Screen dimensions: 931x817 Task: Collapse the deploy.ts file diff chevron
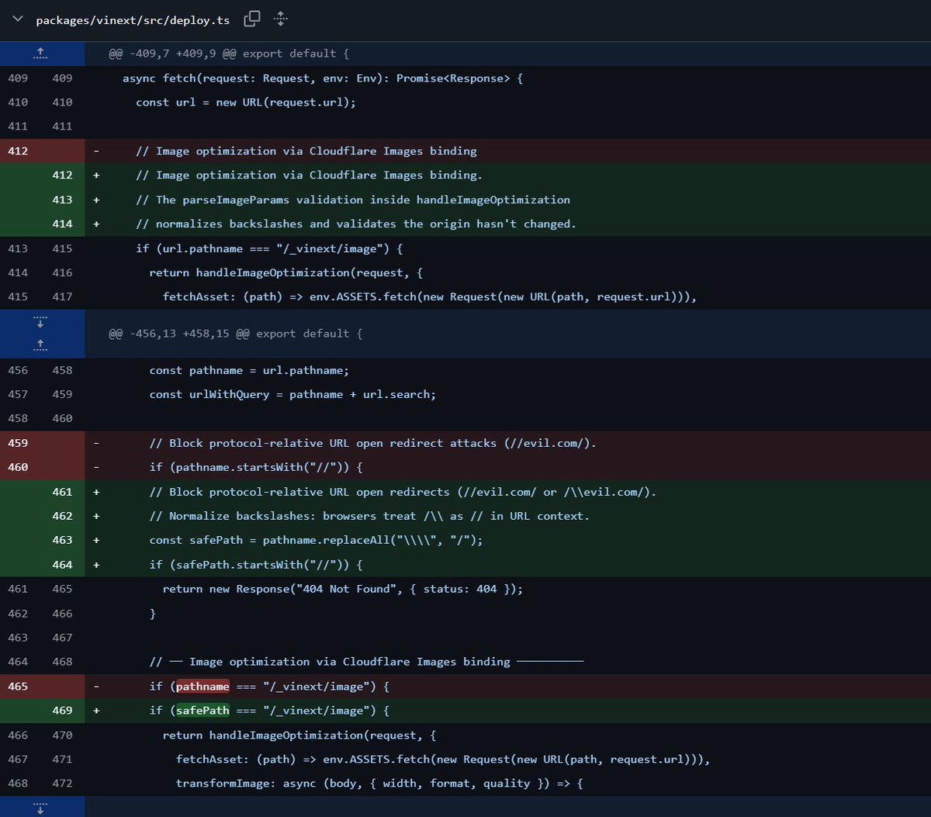coord(18,19)
